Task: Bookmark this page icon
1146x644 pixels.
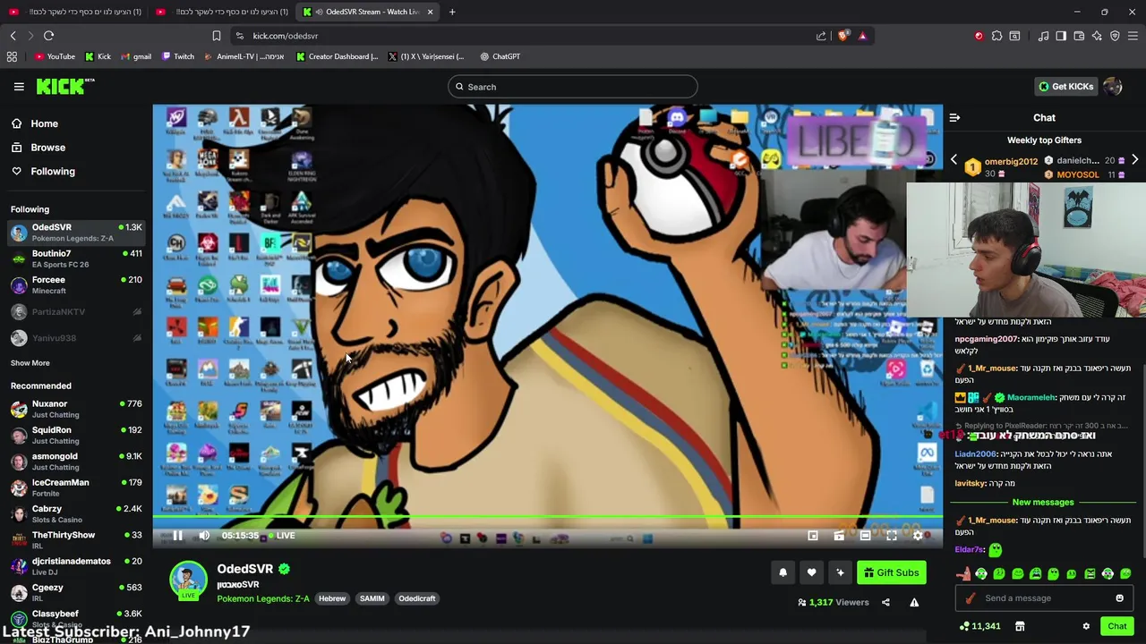Action: click(x=217, y=36)
